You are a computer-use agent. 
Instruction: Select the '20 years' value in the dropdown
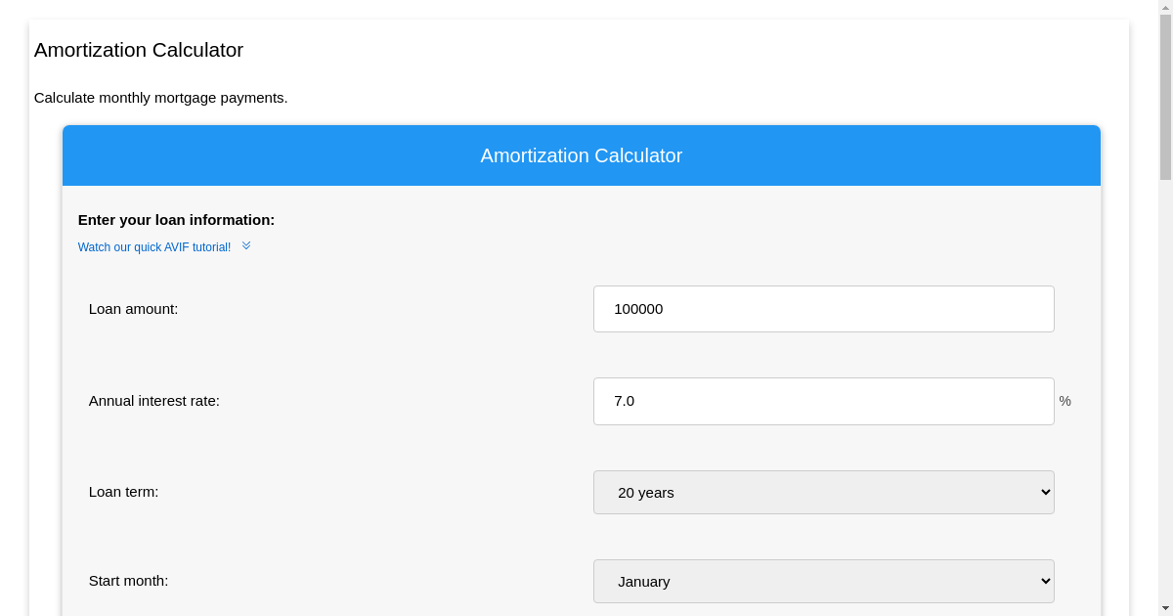[645, 492]
